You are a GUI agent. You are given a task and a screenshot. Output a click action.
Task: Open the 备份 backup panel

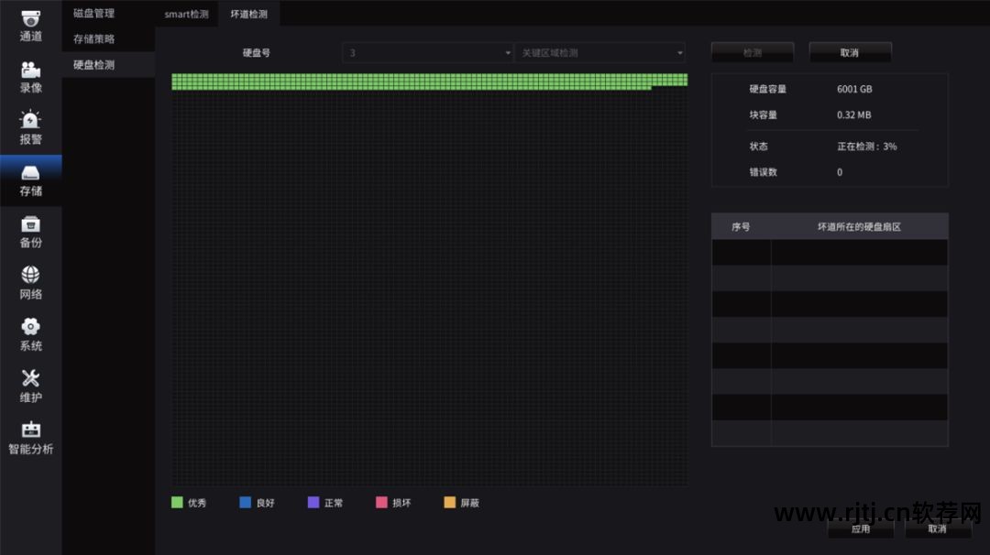pos(31,232)
